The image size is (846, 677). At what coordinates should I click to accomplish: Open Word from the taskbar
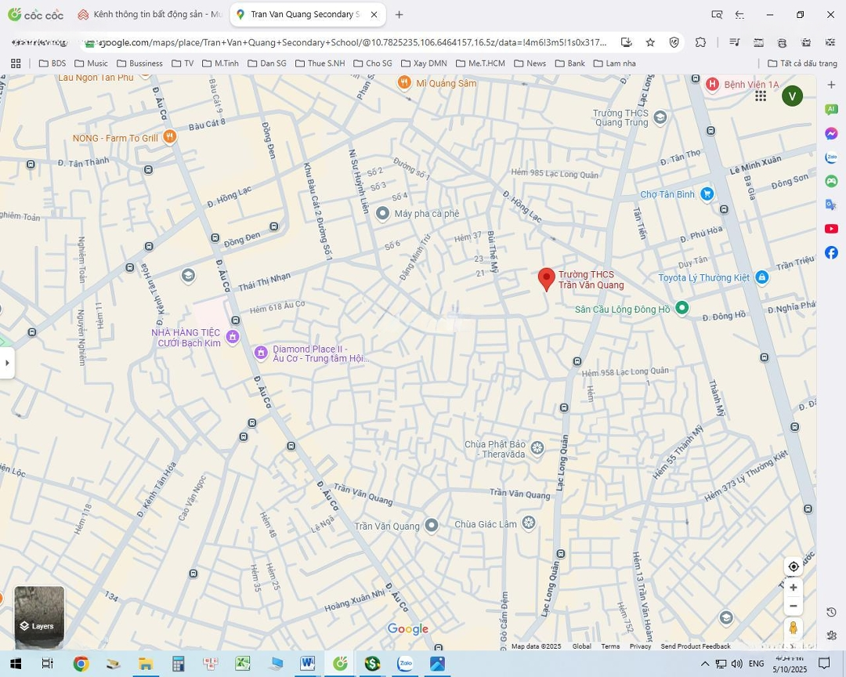308,664
